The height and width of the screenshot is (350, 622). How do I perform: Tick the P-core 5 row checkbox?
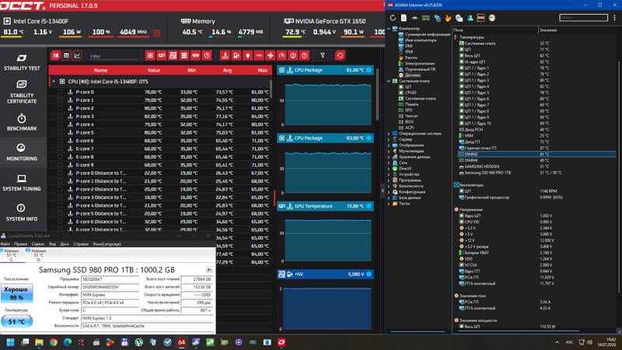click(60, 132)
